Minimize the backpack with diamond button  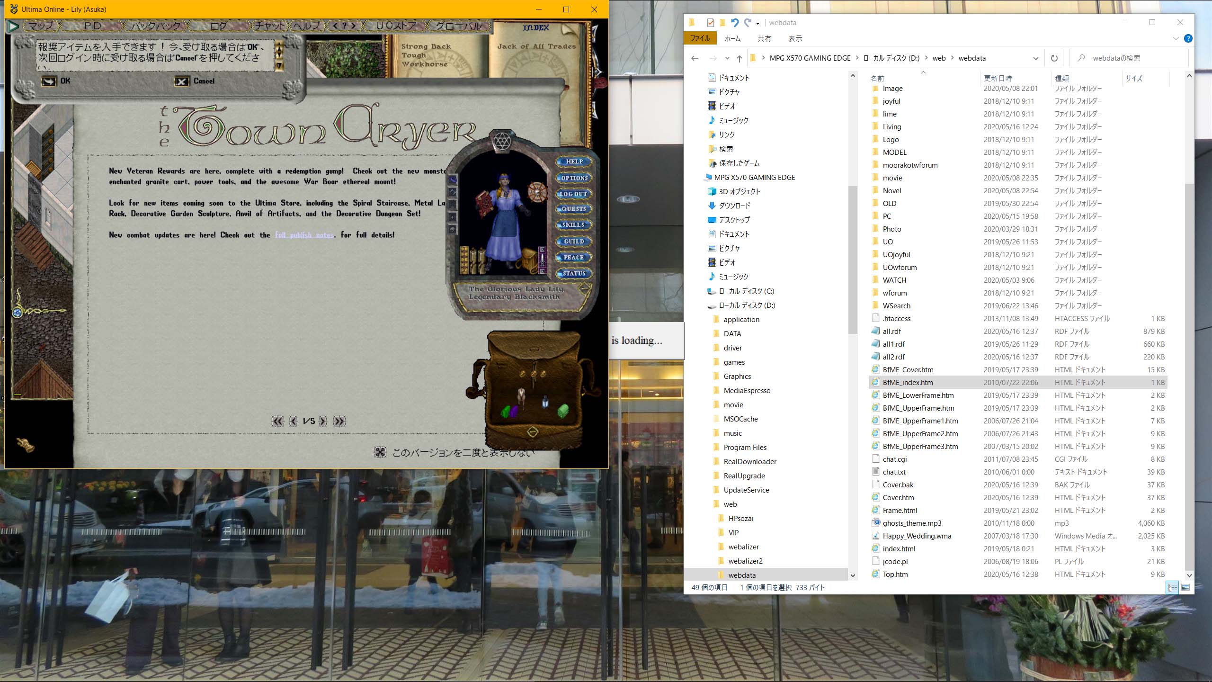tap(533, 432)
